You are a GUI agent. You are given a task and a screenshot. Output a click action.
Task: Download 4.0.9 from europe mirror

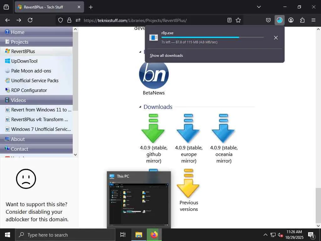pos(188,128)
